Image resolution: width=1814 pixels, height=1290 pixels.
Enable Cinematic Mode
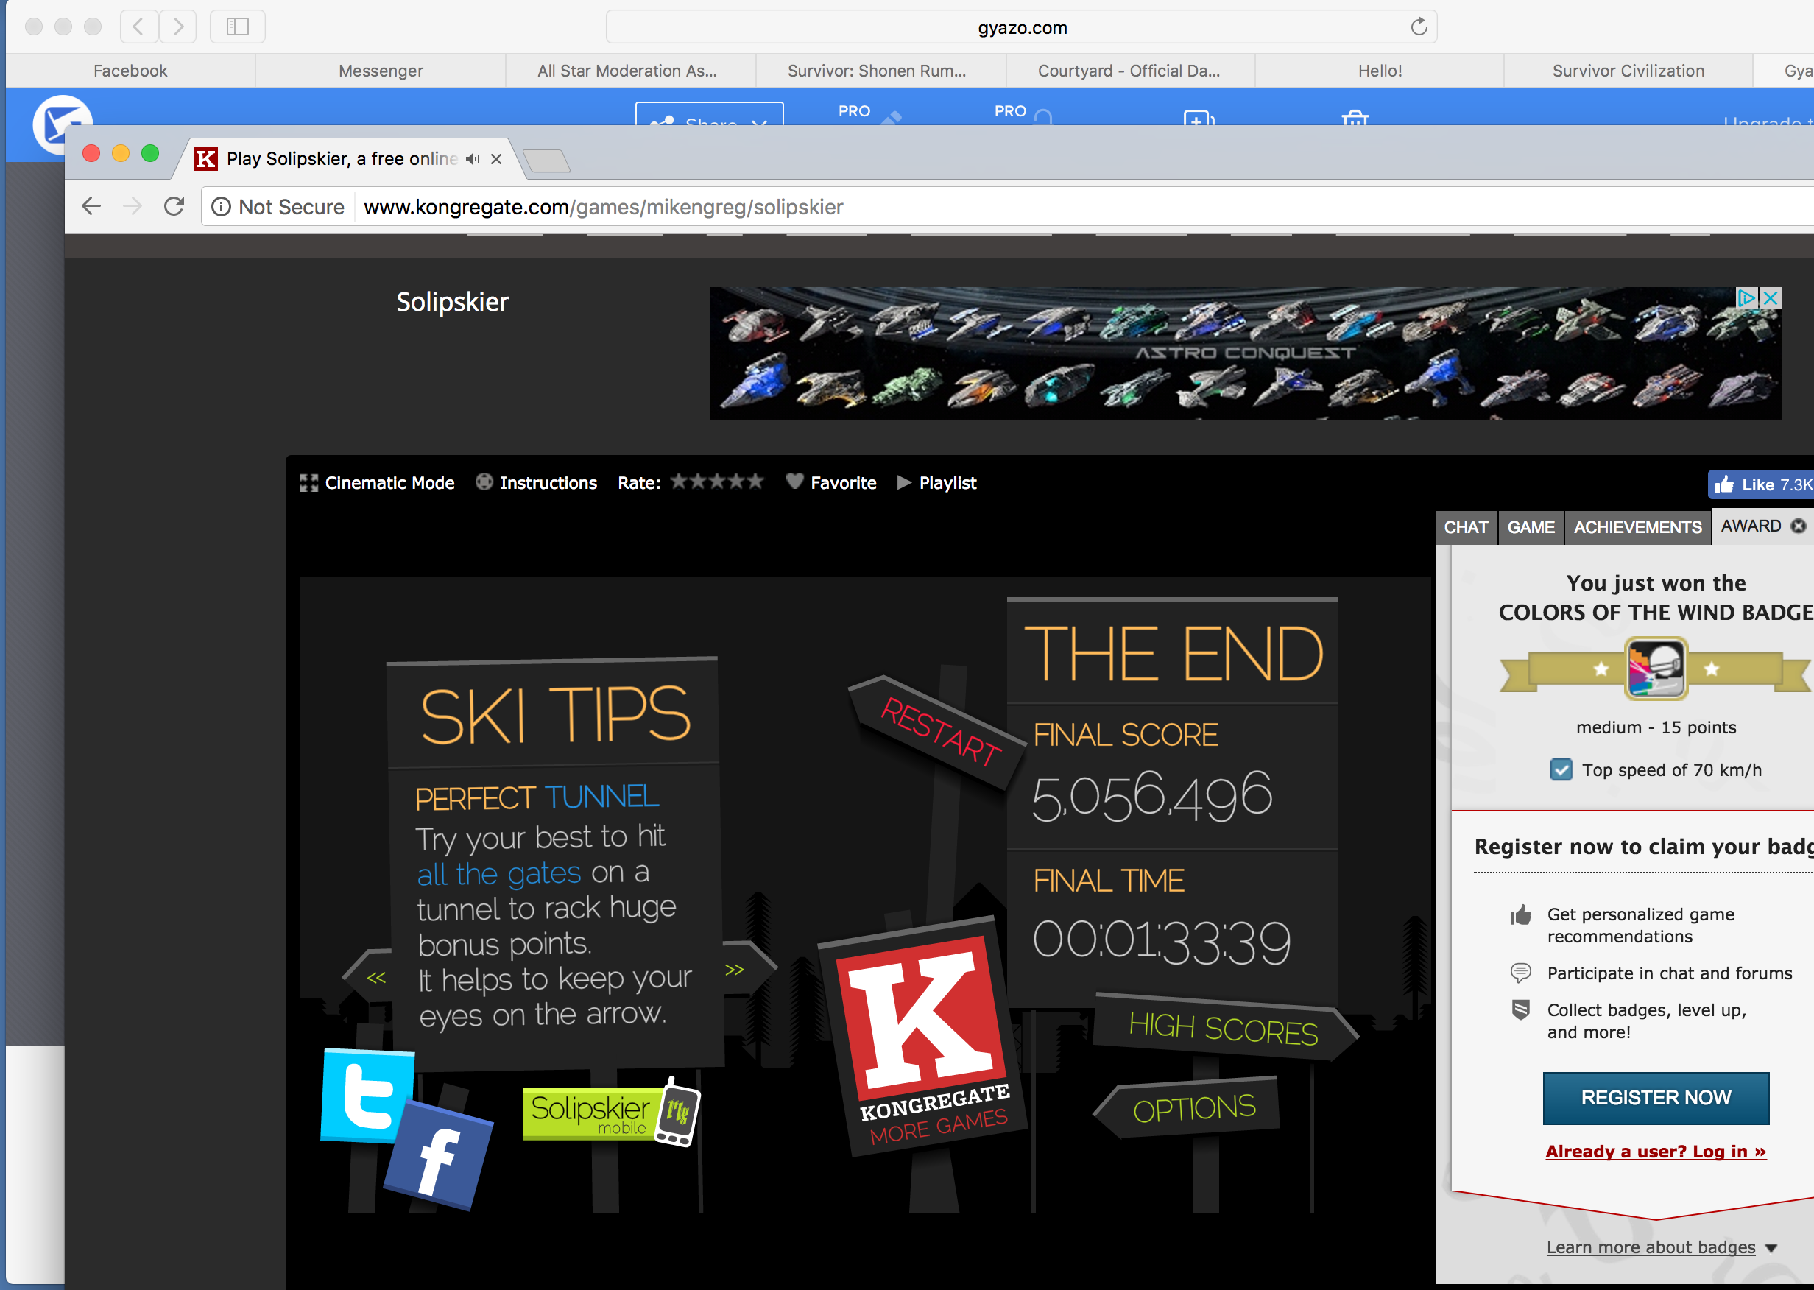point(377,483)
